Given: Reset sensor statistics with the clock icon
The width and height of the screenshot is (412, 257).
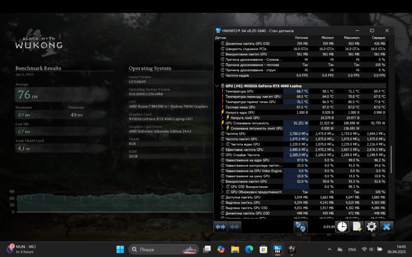Looking at the screenshot, I should (x=342, y=226).
